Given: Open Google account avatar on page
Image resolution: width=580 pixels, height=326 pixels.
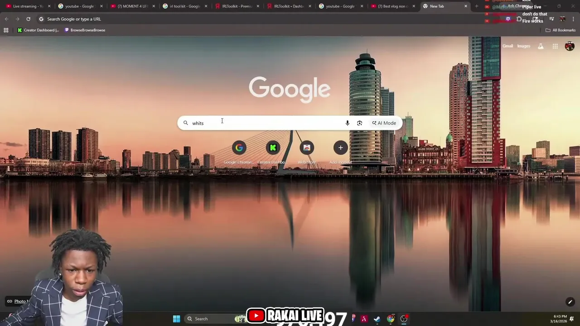Looking at the screenshot, I should pyautogui.click(x=570, y=46).
